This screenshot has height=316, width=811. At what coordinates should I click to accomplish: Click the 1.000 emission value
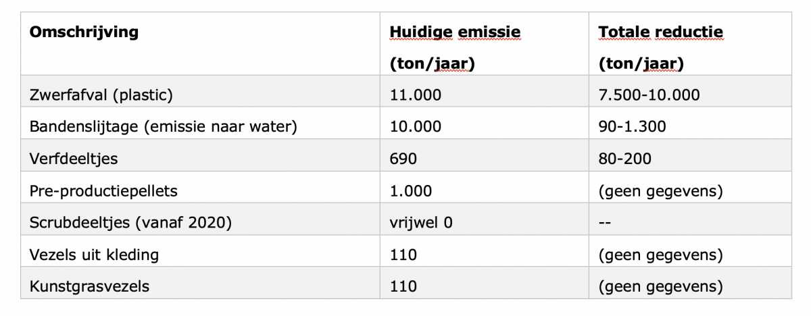coord(411,190)
